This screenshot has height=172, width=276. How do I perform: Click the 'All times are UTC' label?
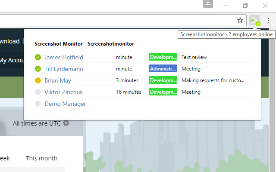[x=37, y=123]
